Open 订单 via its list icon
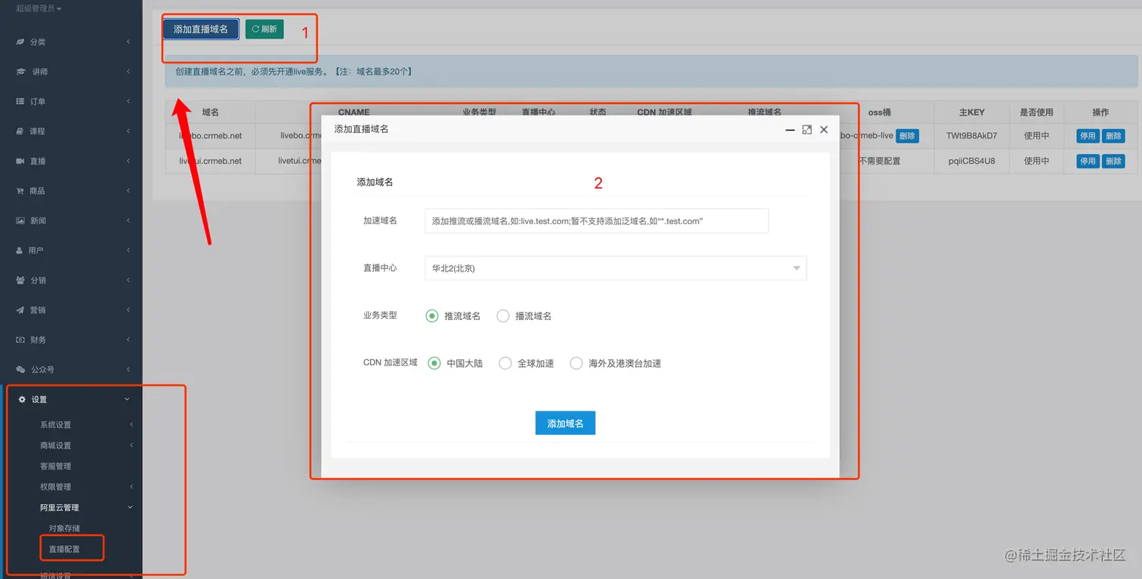The width and height of the screenshot is (1142, 579). 20,101
